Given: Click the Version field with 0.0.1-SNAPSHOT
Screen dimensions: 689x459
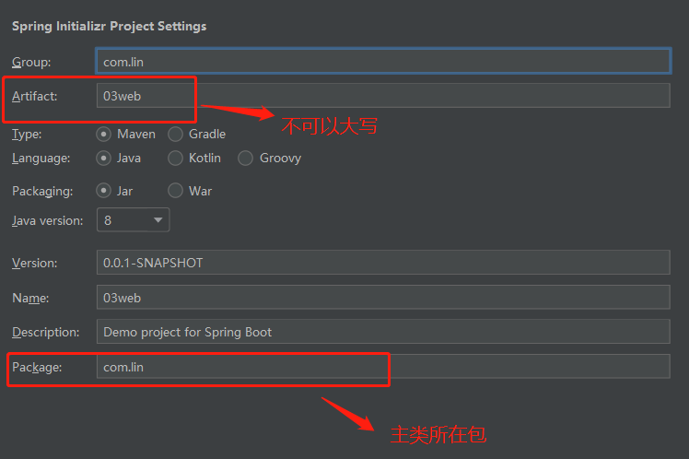Looking at the screenshot, I should (383, 263).
